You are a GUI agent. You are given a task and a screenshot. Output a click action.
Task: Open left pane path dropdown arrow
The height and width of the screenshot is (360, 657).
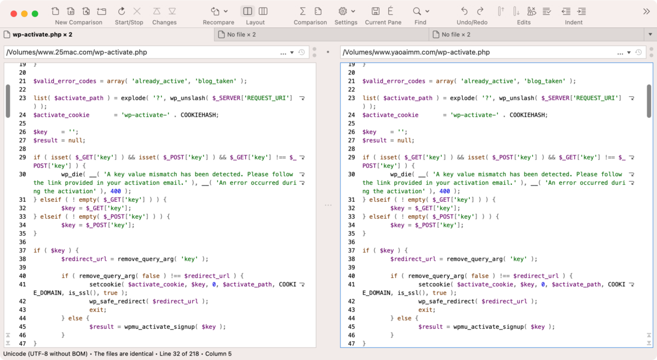tap(292, 53)
